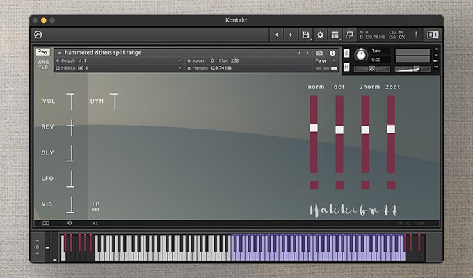Viewport: 473px width, 278px height.
Task: Show instrument info with the 'i' icon
Action: pos(332,53)
